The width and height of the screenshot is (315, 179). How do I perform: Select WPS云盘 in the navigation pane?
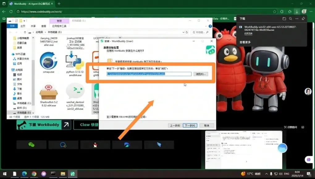pos(19,54)
